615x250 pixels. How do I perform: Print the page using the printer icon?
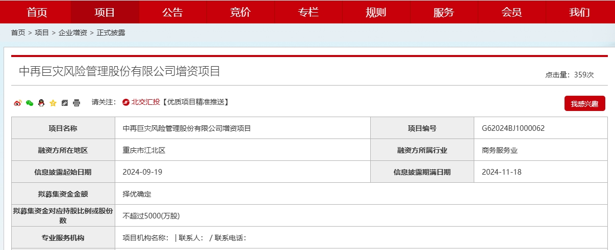point(76,103)
